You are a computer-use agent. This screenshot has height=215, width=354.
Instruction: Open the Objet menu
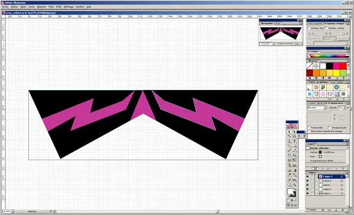(23, 7)
